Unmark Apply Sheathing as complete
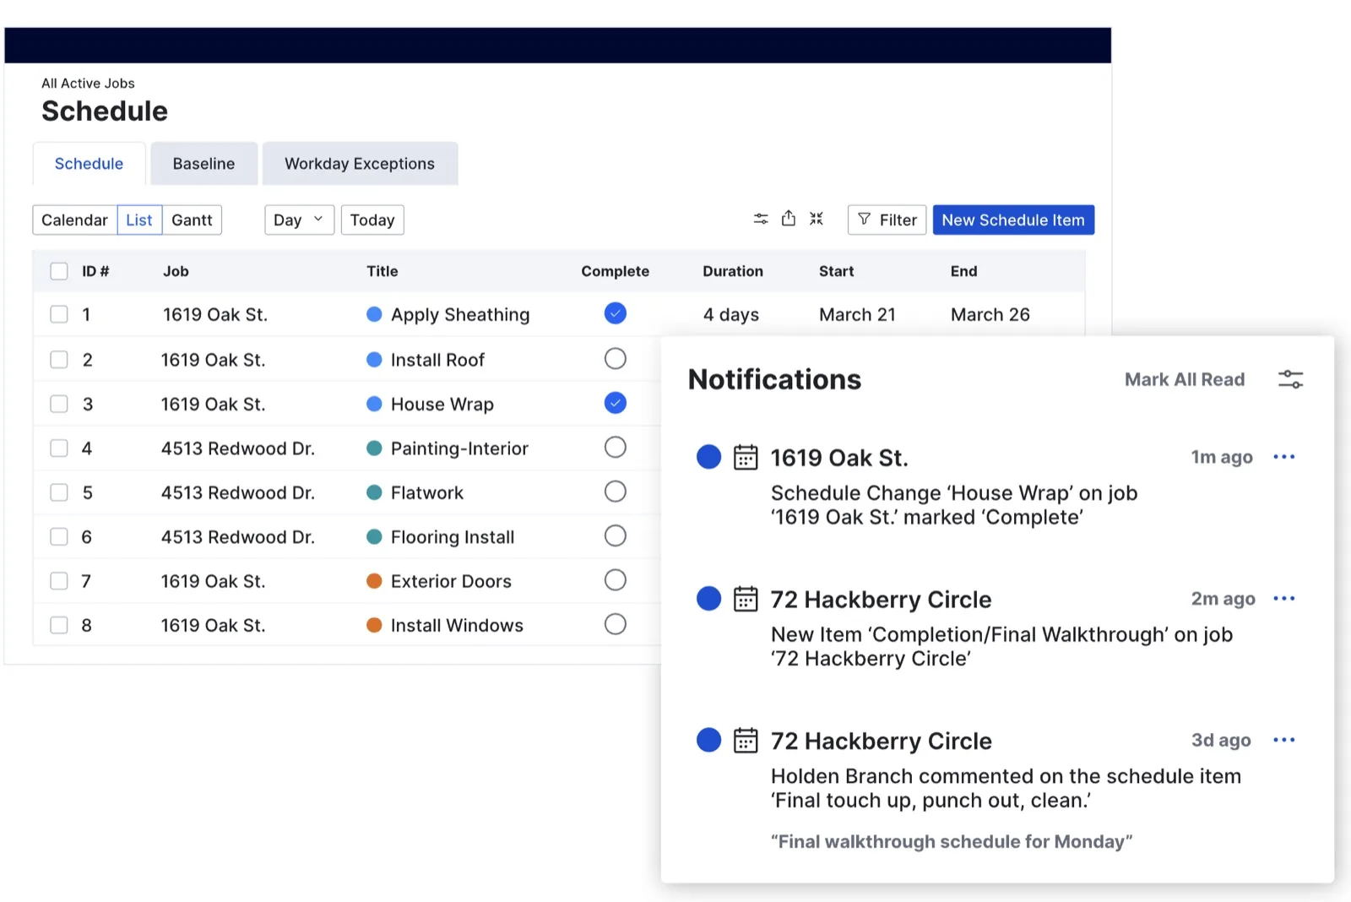The width and height of the screenshot is (1351, 902). 616,313
